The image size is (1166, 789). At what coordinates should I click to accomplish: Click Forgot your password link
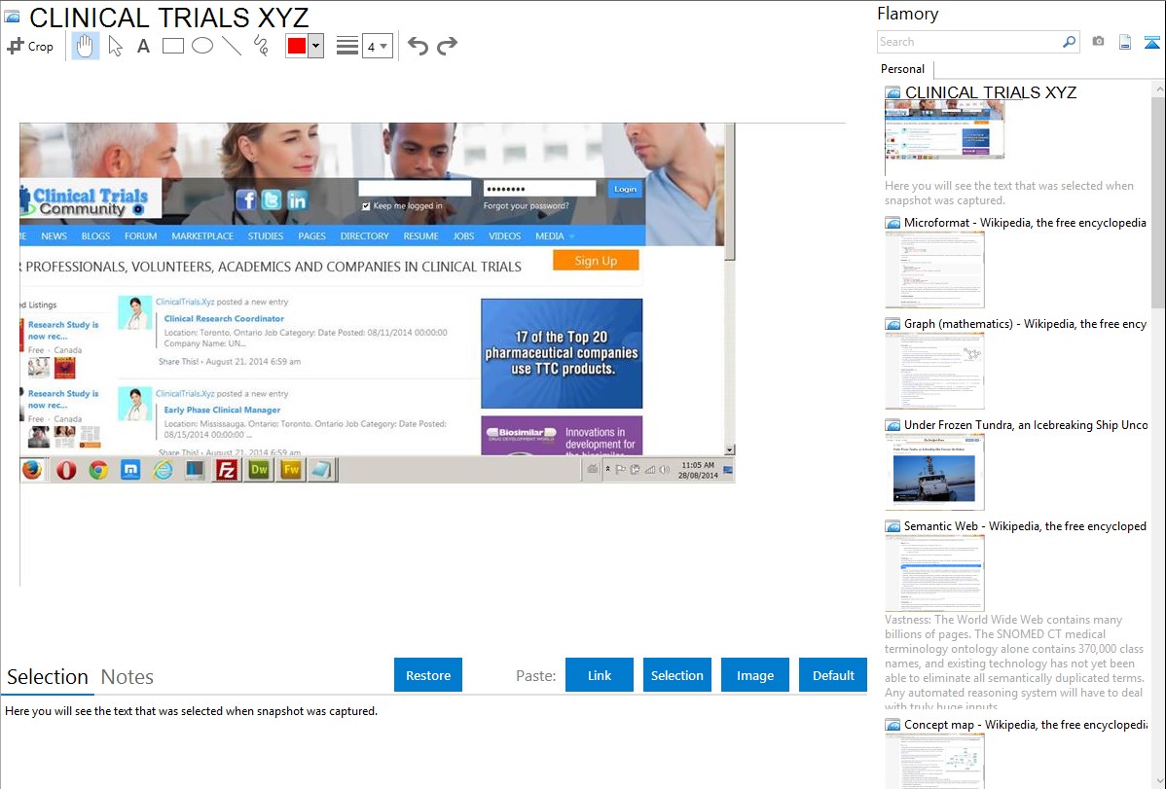point(526,206)
